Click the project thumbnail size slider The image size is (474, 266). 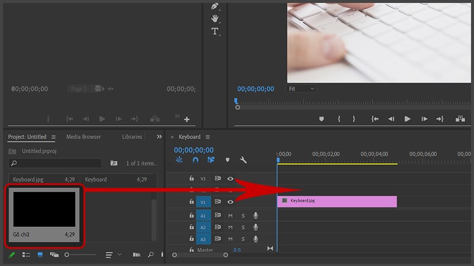click(x=80, y=255)
